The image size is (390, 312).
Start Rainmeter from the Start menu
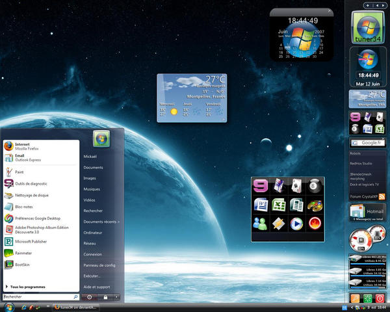(42, 253)
